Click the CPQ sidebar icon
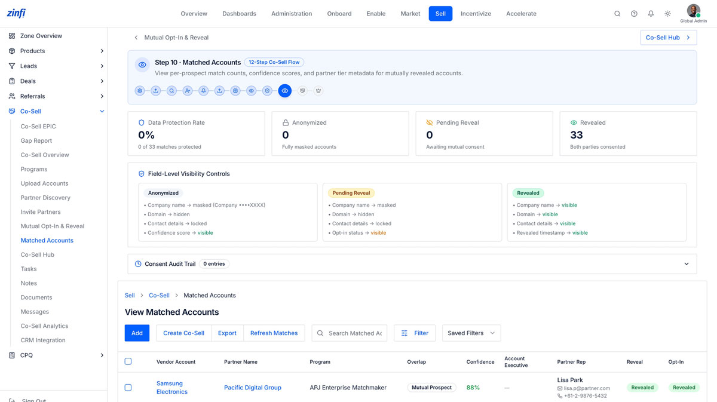The image size is (717, 402). click(12, 355)
